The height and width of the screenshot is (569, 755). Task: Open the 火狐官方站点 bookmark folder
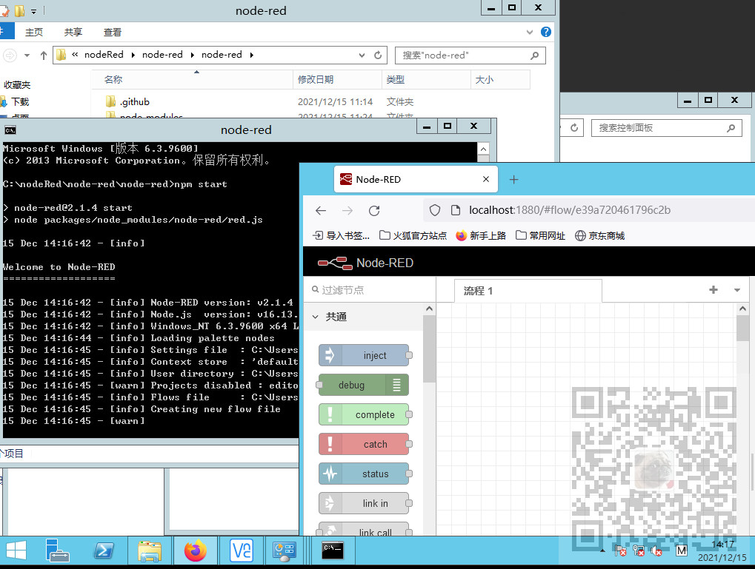tap(413, 236)
